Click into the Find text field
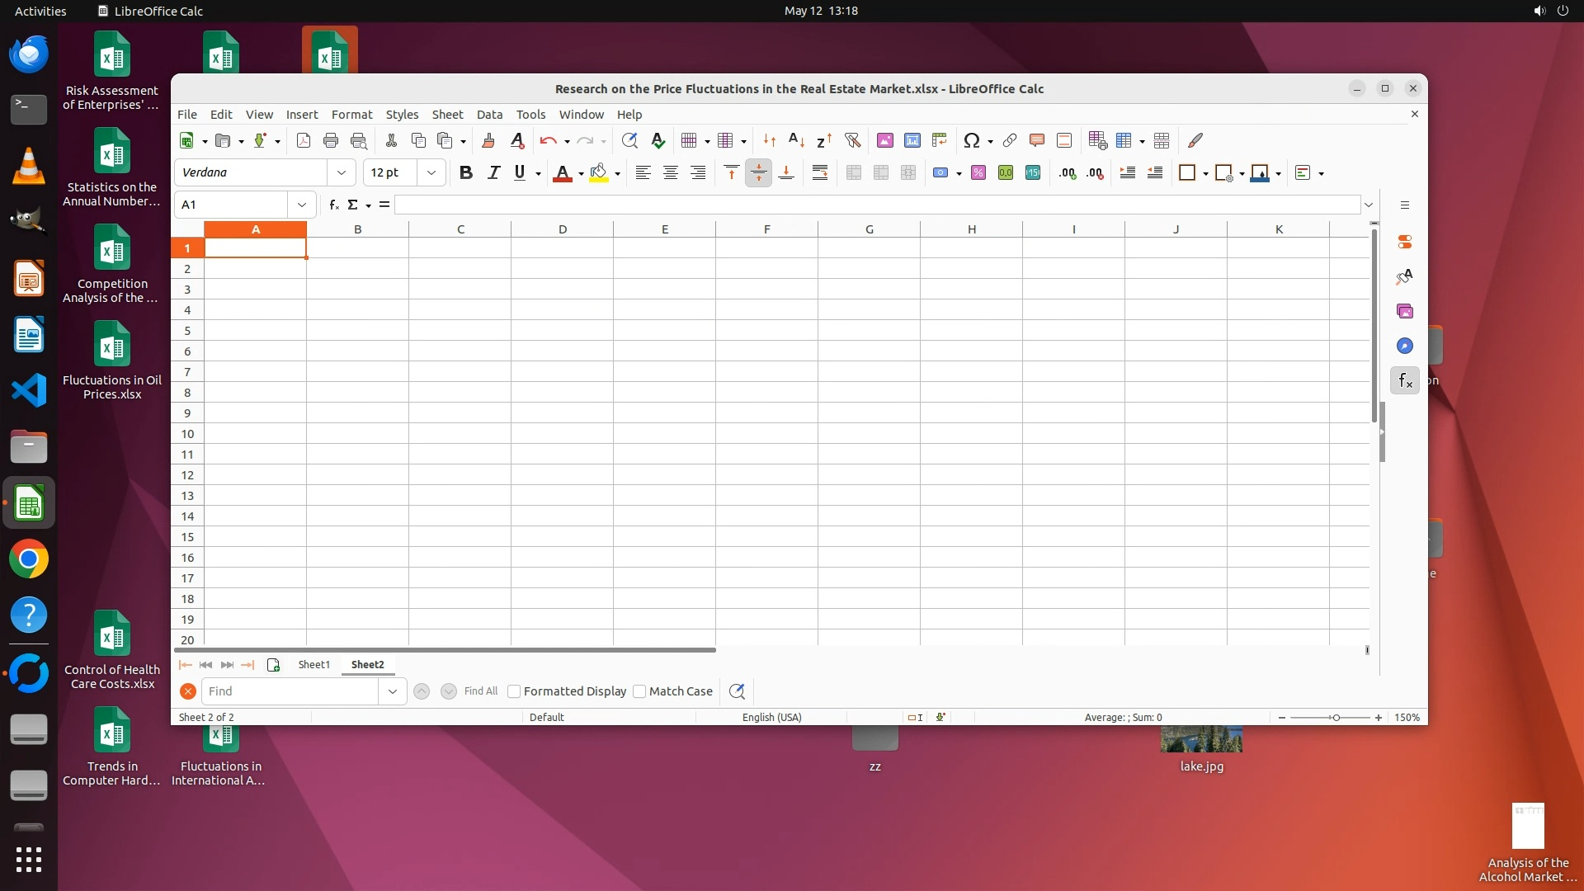 tap(290, 691)
